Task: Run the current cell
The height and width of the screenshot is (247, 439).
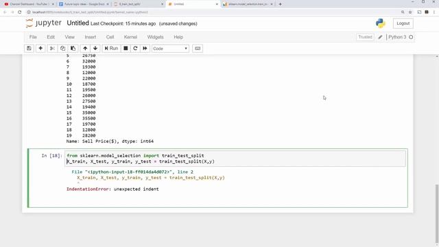Action: (x=111, y=49)
